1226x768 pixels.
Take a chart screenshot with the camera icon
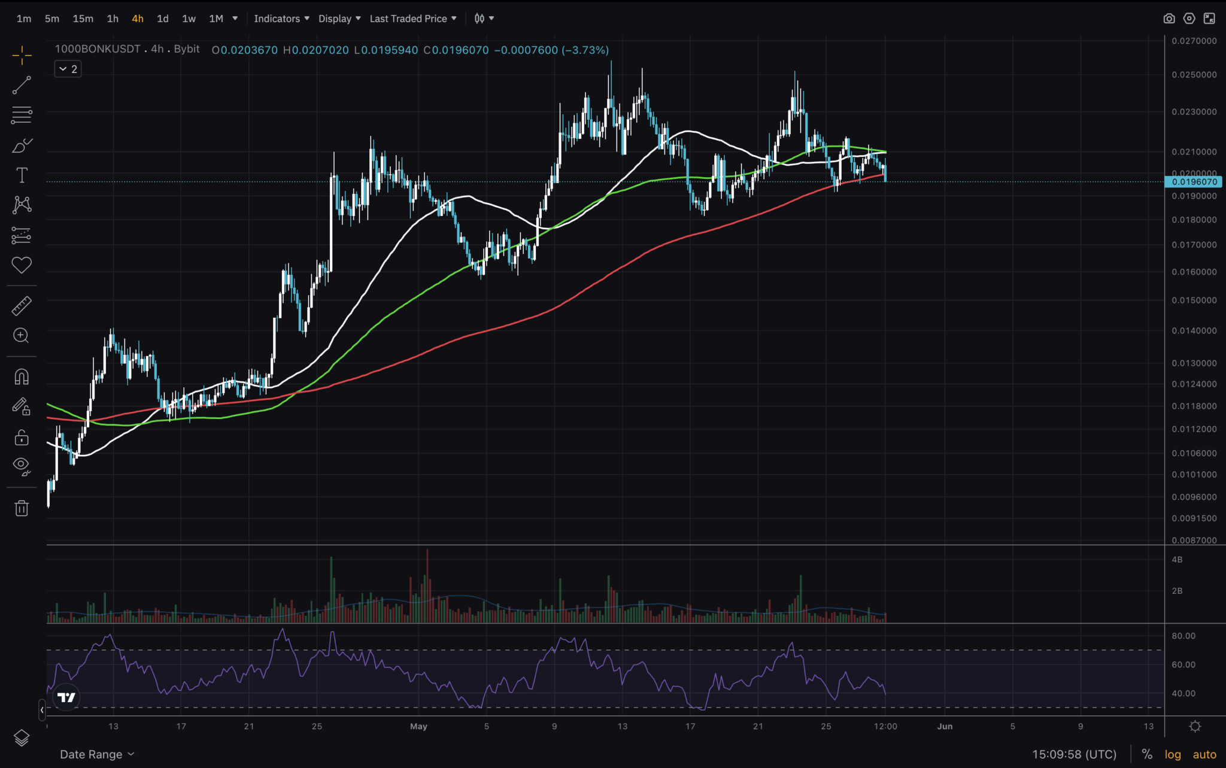(1169, 18)
